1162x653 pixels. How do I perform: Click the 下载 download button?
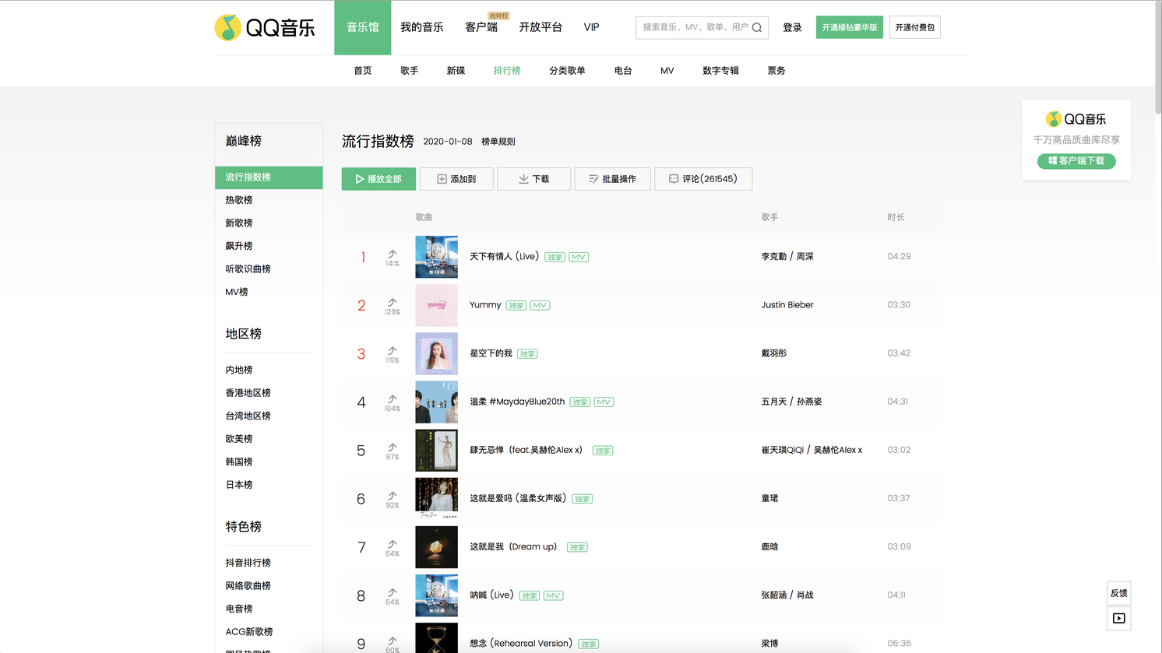tap(533, 179)
